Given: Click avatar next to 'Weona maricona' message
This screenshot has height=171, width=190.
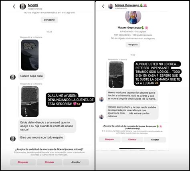Looking at the screenshot, I should pyautogui.click(x=101, y=99).
